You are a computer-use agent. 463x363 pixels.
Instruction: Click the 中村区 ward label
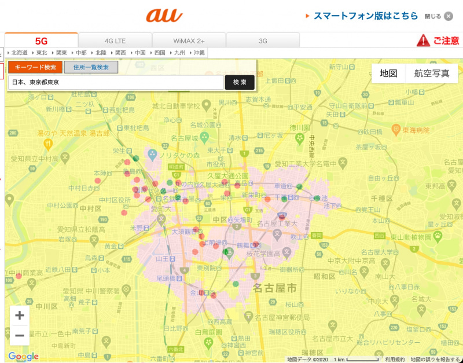[91, 208]
